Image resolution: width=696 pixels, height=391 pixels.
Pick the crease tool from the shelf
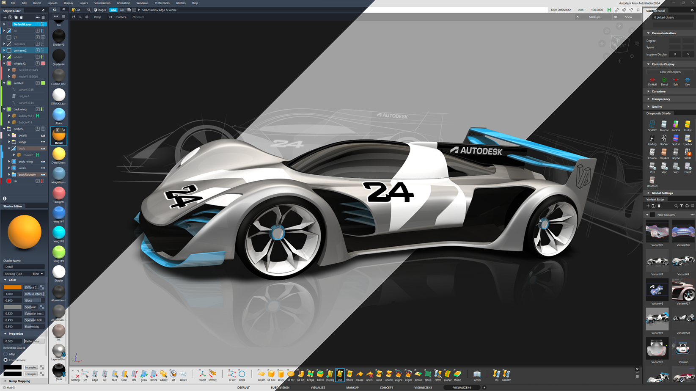359,375
